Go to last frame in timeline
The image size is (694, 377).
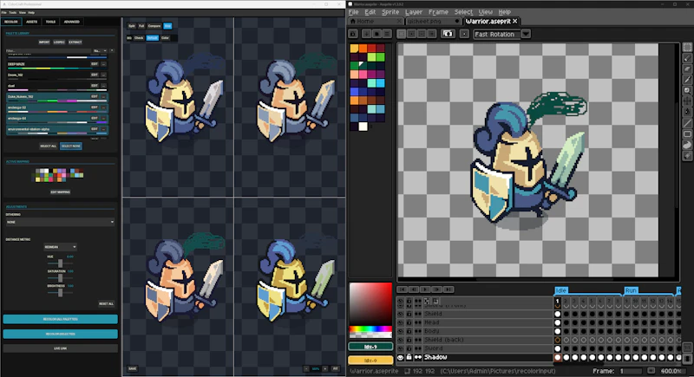448,289
